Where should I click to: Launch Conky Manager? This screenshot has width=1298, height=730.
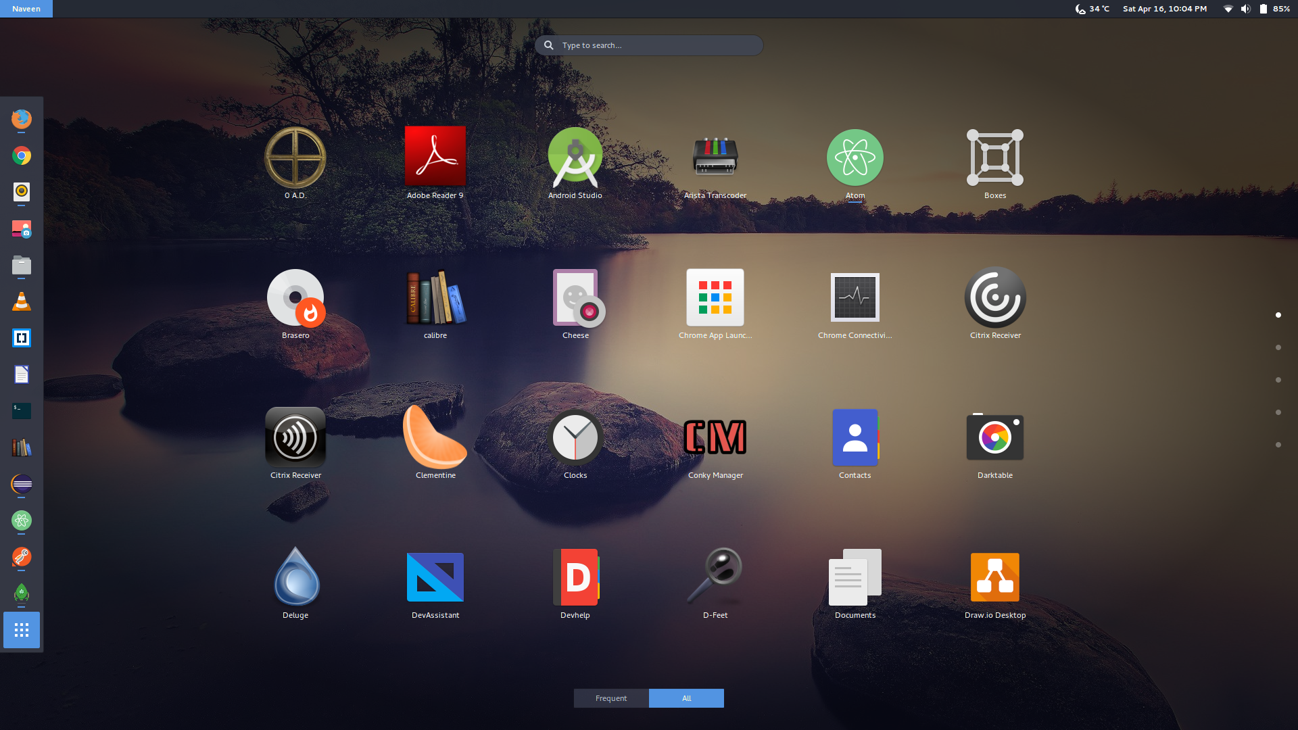[x=715, y=437]
